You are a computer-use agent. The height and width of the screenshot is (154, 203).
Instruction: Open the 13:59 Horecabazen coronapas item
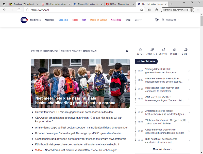[163, 89]
